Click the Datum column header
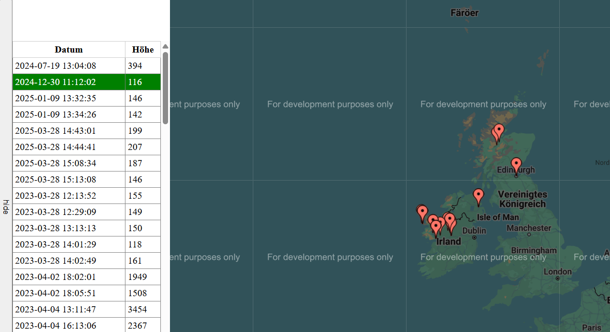The width and height of the screenshot is (610, 332). coord(68,50)
